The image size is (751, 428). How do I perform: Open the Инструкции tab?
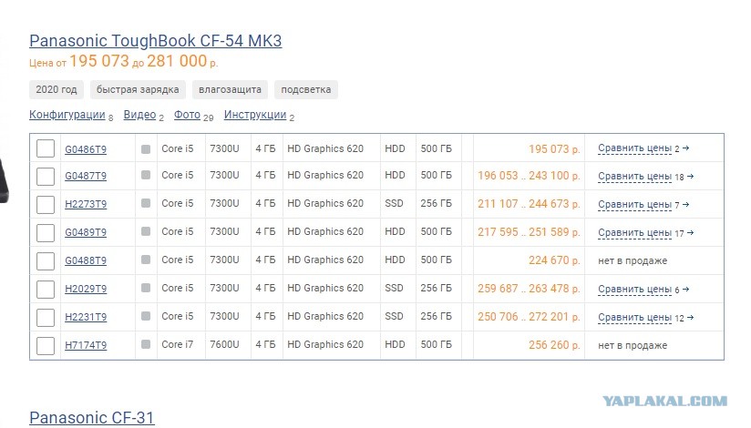[255, 115]
